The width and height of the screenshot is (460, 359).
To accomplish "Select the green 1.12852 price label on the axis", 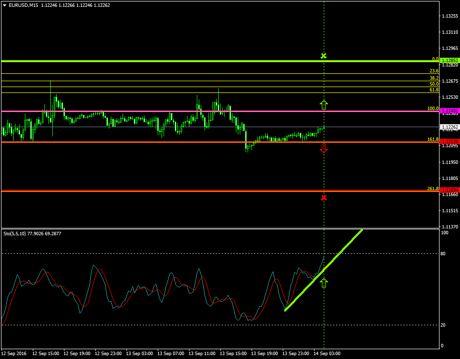I will click(449, 61).
